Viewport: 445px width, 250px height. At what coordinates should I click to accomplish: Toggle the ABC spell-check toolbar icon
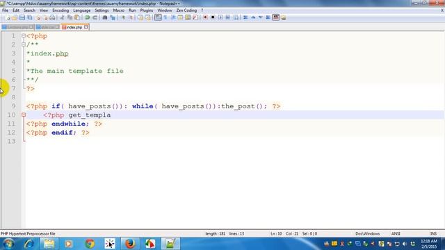[x=275, y=17]
